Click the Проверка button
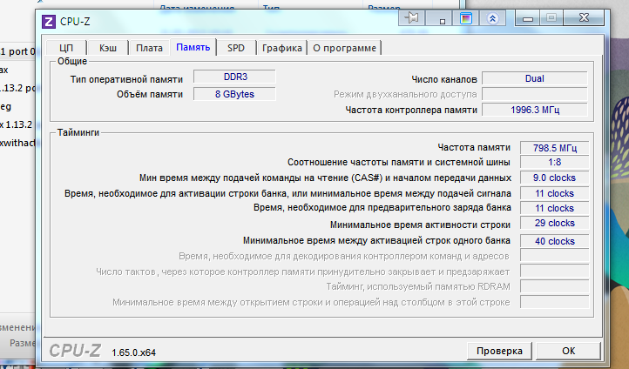The height and width of the screenshot is (369, 629). coord(499,351)
